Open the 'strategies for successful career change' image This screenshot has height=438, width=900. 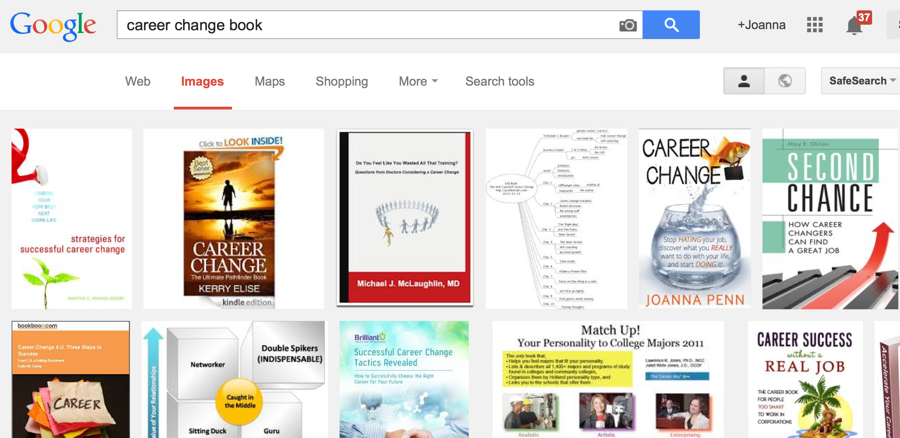pyautogui.click(x=72, y=219)
